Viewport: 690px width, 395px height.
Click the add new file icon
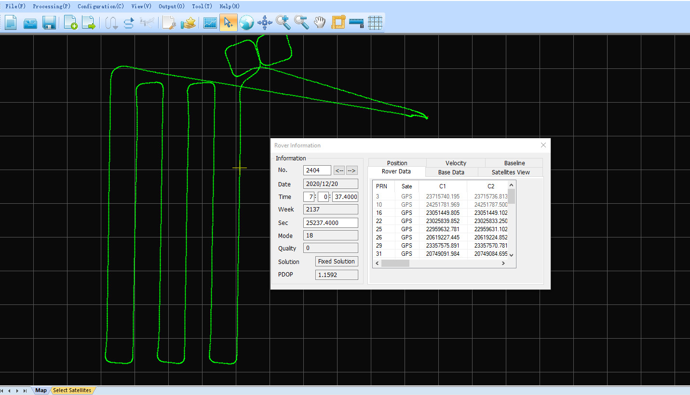70,23
